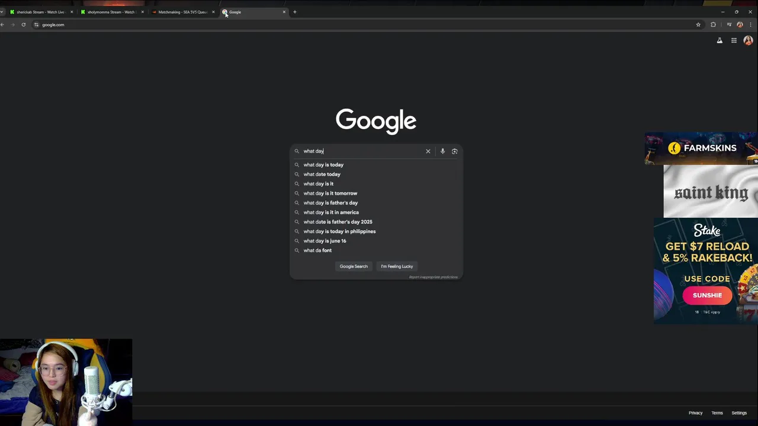Go forward with the browser arrow
Image resolution: width=758 pixels, height=426 pixels.
13,25
